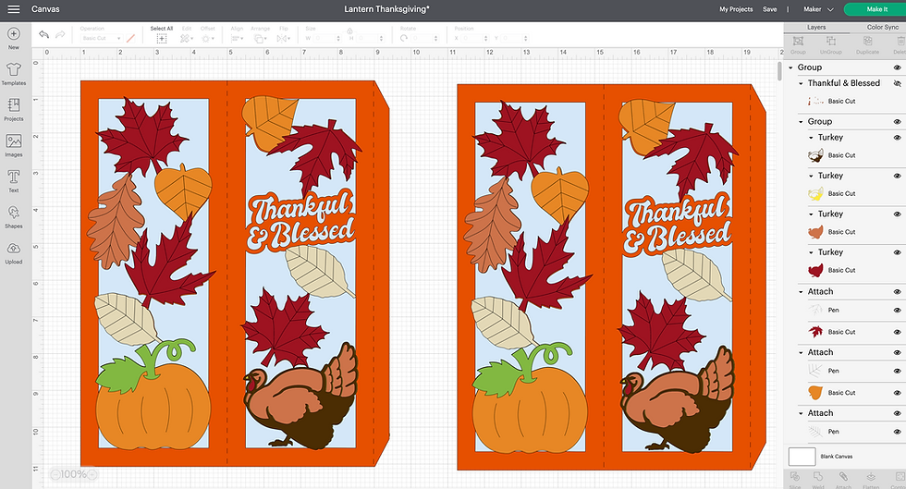Screen dimensions: 906x489
Task: Click the Slice tool icon
Action: click(795, 477)
